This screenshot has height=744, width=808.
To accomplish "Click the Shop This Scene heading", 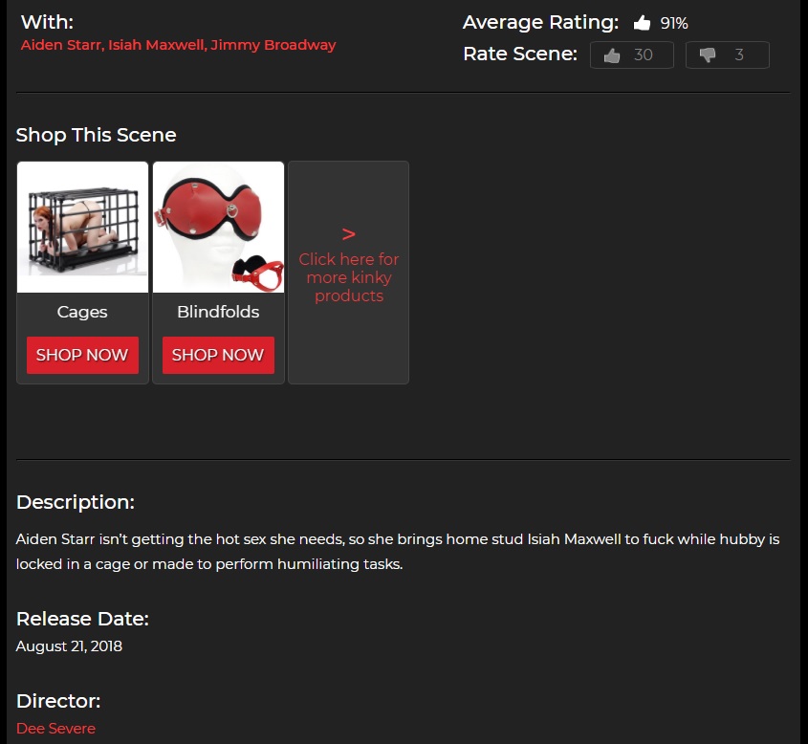I will click(97, 135).
